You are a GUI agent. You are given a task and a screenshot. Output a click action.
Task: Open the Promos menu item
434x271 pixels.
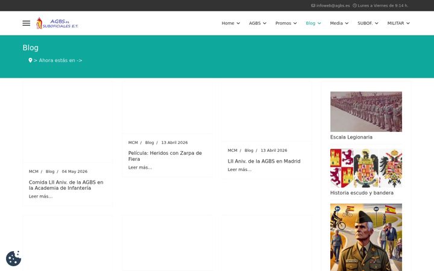[283, 23]
